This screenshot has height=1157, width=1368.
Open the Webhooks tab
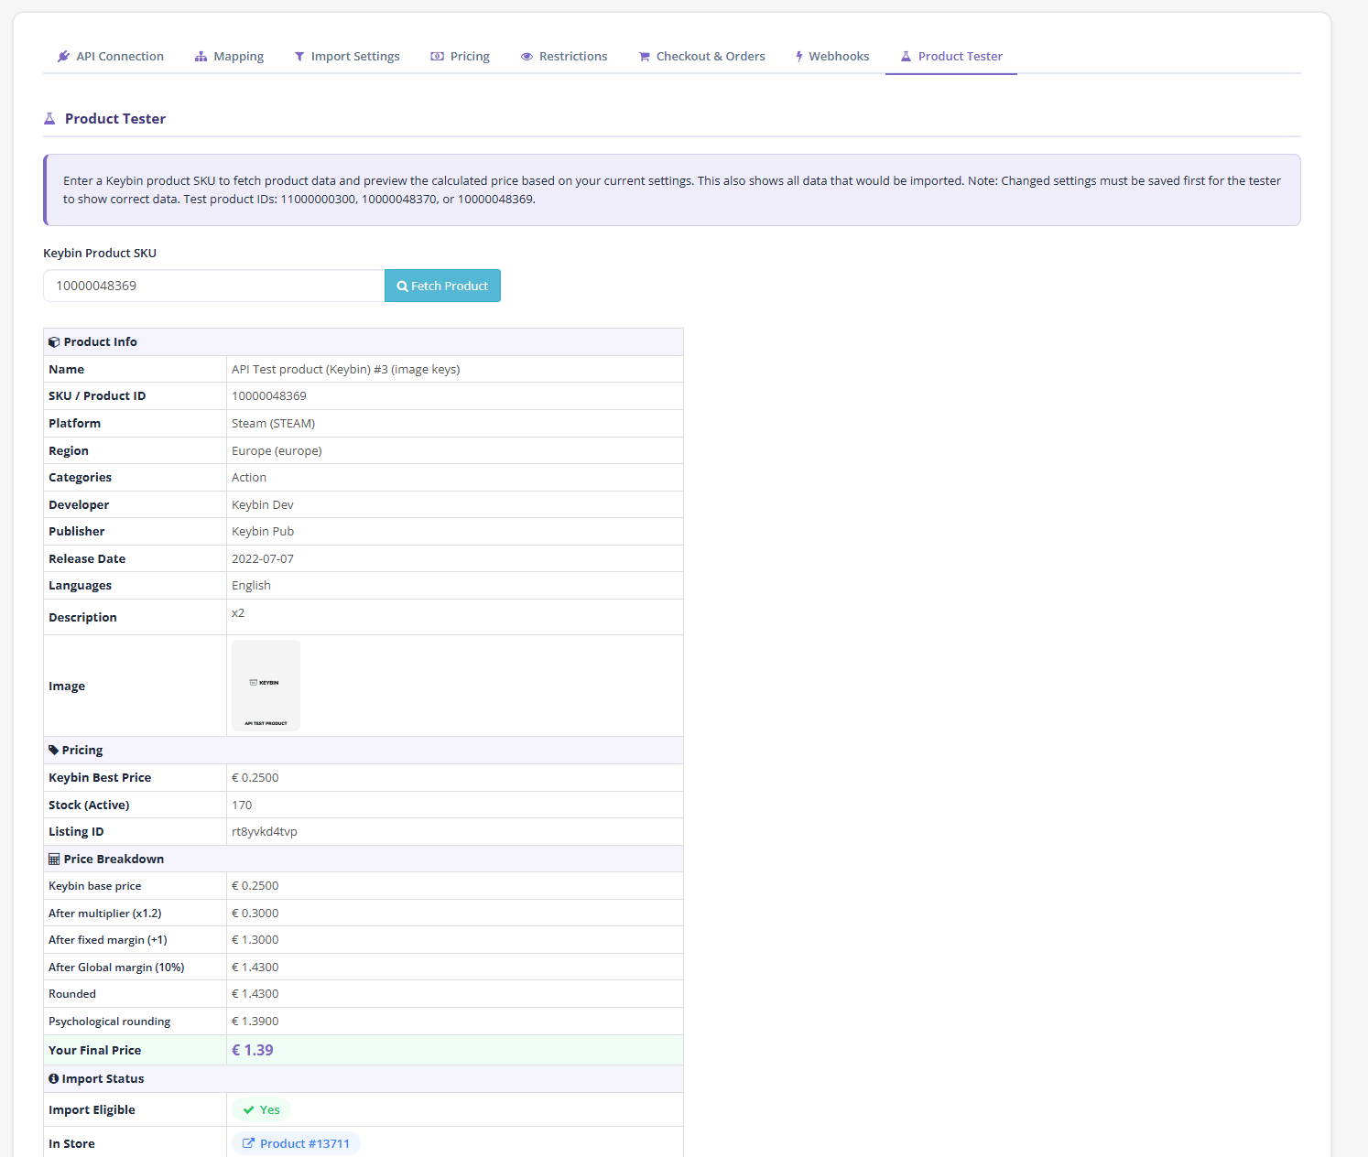tap(839, 57)
